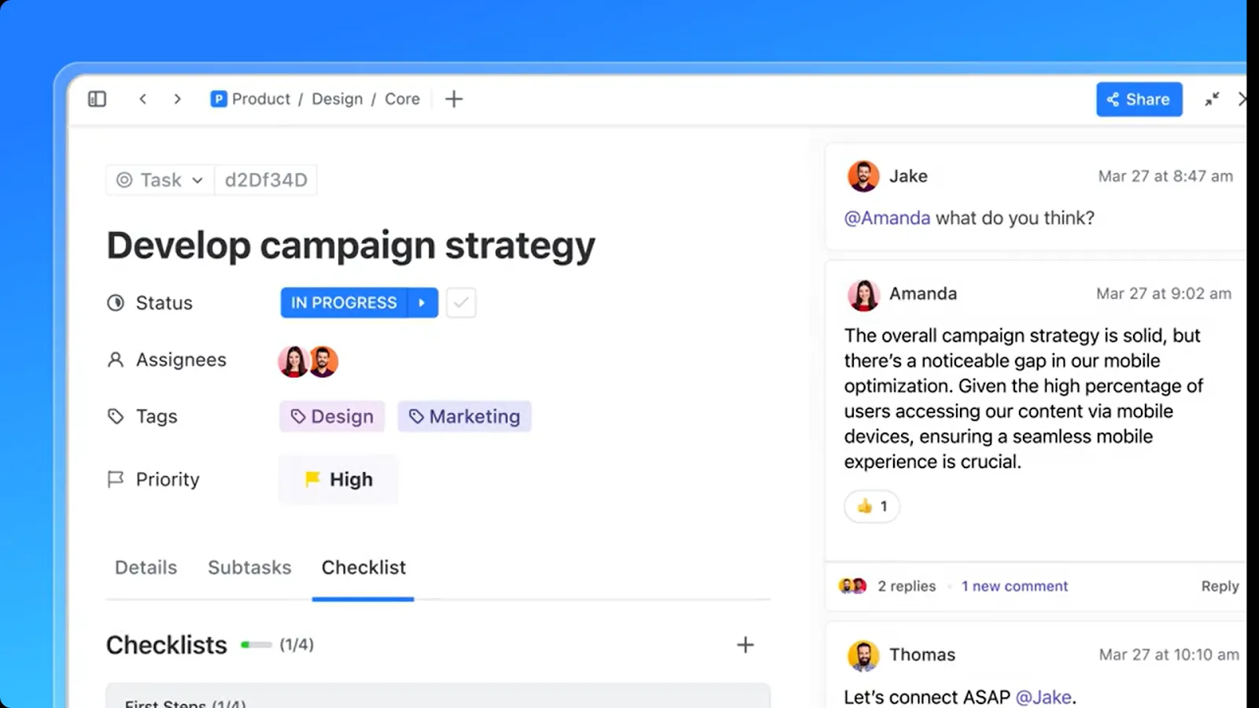This screenshot has width=1259, height=708.
Task: Click the Assignees person icon
Action: coord(116,360)
